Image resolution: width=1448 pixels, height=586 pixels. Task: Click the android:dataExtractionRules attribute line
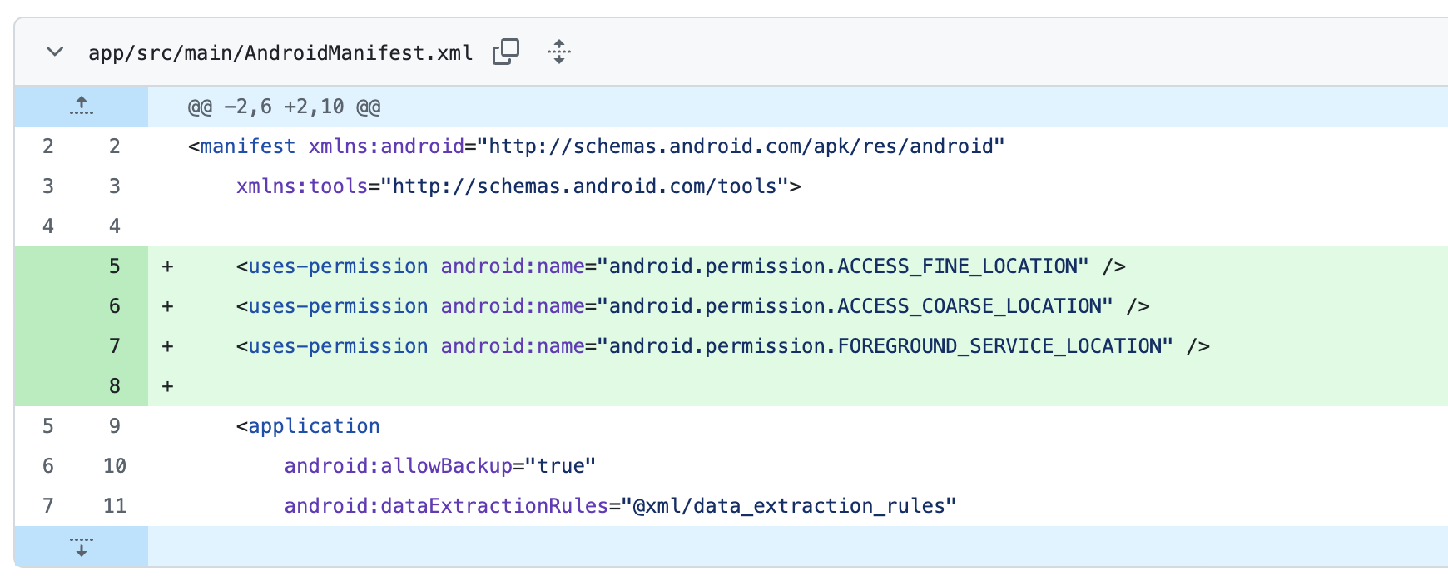point(620,506)
